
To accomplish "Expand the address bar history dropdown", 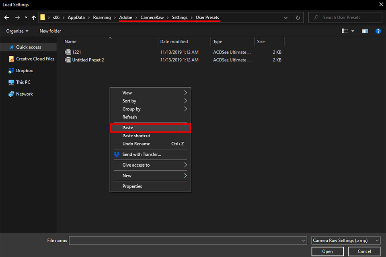I will coord(285,18).
